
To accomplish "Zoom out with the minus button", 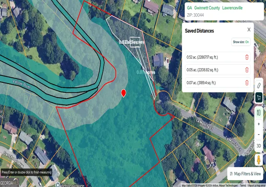I will pos(259,134).
